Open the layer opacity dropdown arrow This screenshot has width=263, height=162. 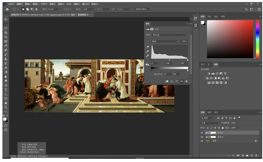[x=238, y=123]
